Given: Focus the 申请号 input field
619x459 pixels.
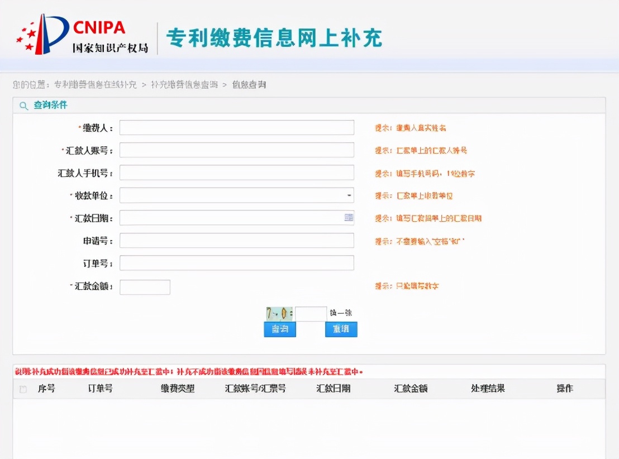Looking at the screenshot, I should point(237,240).
